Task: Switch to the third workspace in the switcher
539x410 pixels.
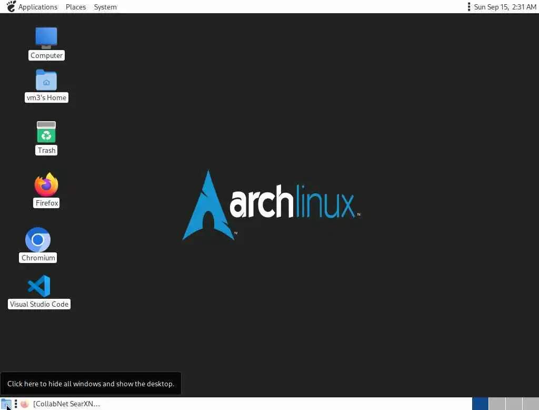Action: click(x=514, y=404)
